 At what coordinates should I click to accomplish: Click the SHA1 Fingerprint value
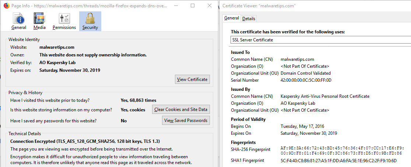pyautogui.click(x=341, y=161)
